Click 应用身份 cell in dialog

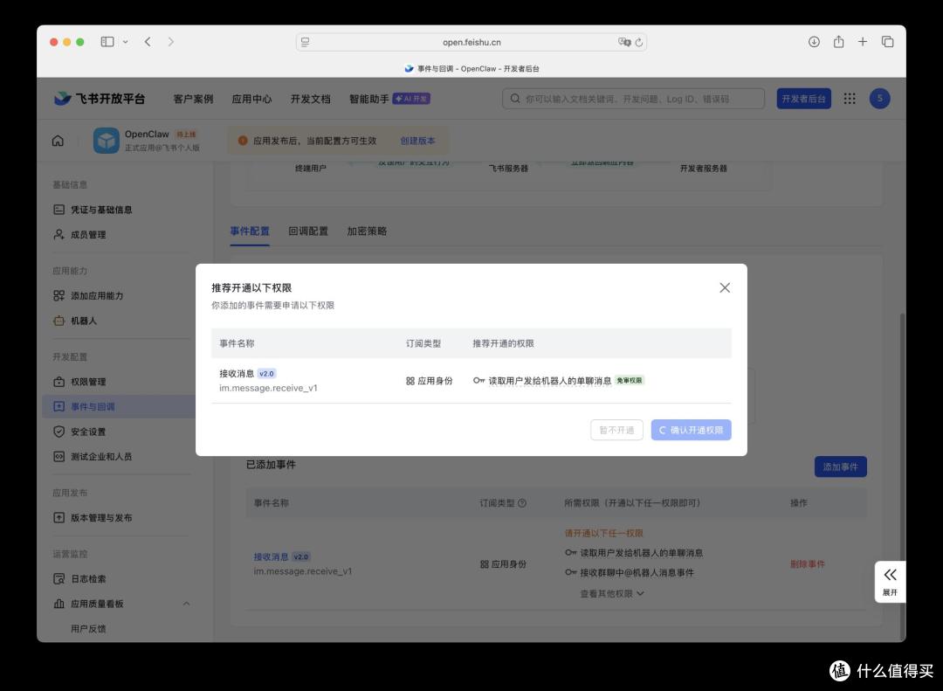(x=430, y=380)
